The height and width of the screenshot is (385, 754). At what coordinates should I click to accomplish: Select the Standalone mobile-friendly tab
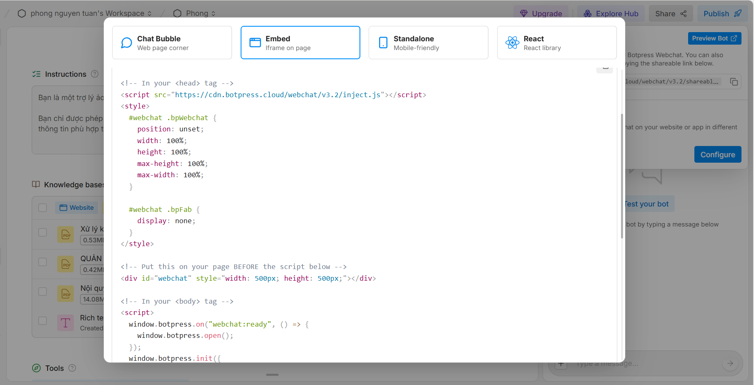click(428, 43)
